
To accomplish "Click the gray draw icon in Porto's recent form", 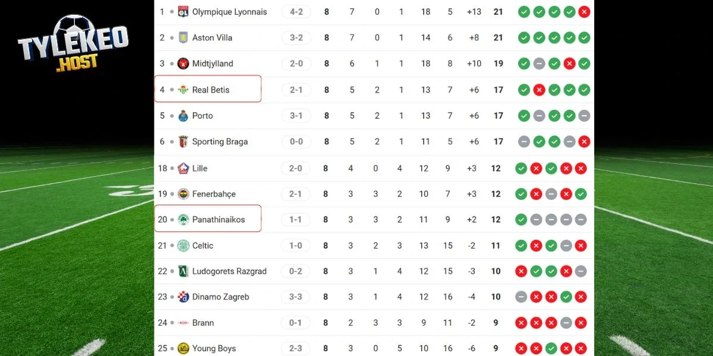I will [540, 116].
